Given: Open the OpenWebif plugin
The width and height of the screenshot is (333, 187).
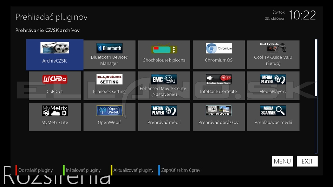Looking at the screenshot, I should tap(109, 117).
